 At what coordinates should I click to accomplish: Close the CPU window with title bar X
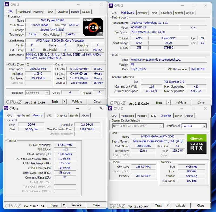point(102,5)
